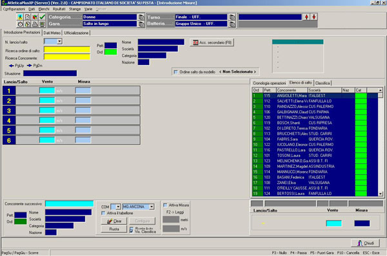The height and width of the screenshot is (256, 387).
Task: Toggle the Vis. Classifica checkbox
Action: click(132, 232)
